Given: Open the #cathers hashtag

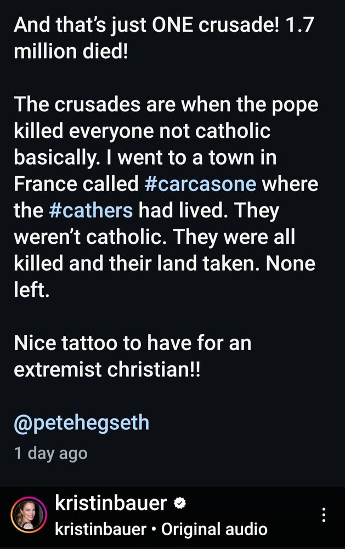Looking at the screenshot, I should point(91,210).
